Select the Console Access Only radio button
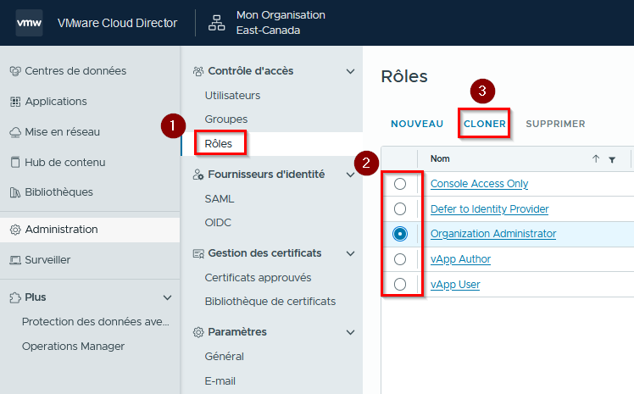This screenshot has height=394, width=634. (400, 184)
